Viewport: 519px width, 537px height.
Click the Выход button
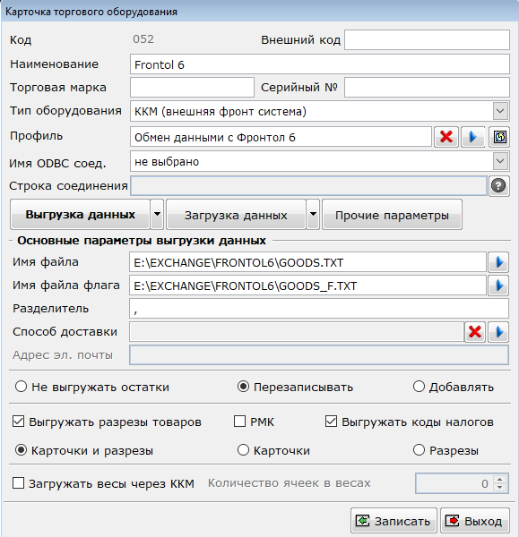(x=475, y=521)
